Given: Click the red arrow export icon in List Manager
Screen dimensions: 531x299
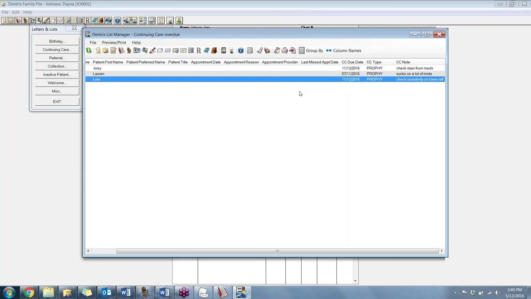Looking at the screenshot, I should [x=292, y=50].
